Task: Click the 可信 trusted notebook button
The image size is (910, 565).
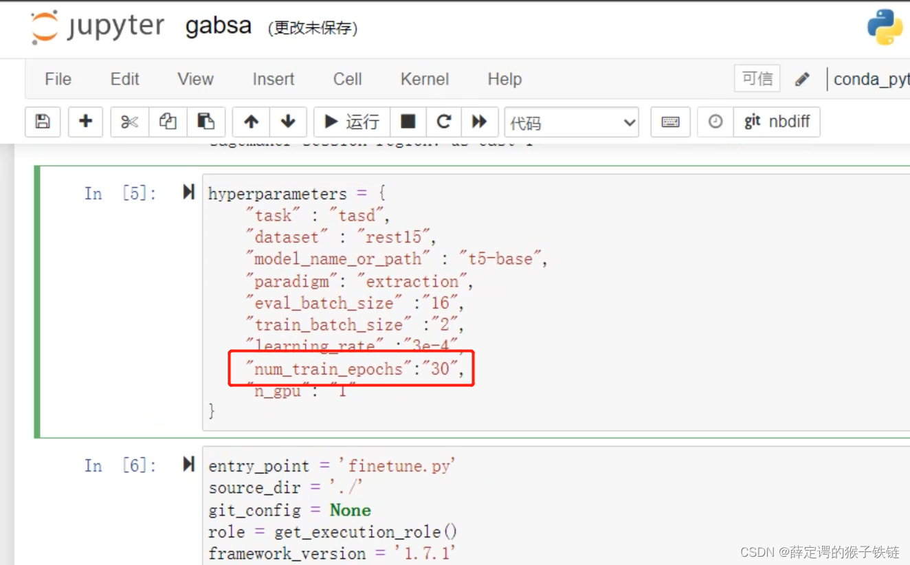Action: [x=757, y=79]
